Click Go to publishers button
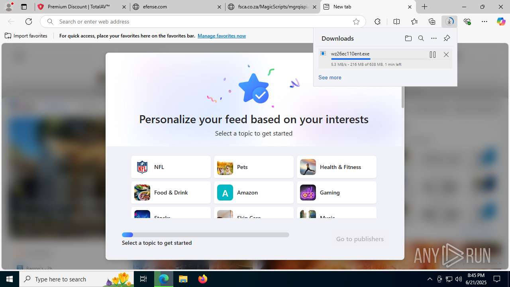Viewport: 510px width, 287px height. pos(360,239)
